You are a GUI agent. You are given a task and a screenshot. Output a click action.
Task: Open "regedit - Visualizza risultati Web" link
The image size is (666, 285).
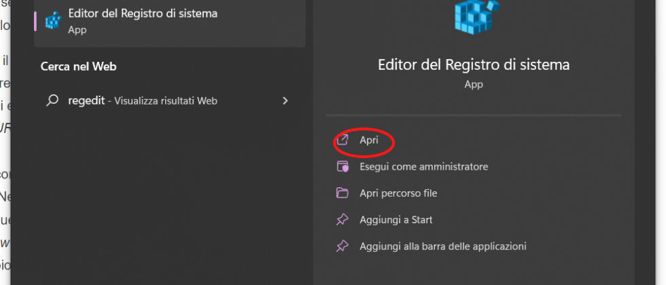tap(143, 100)
